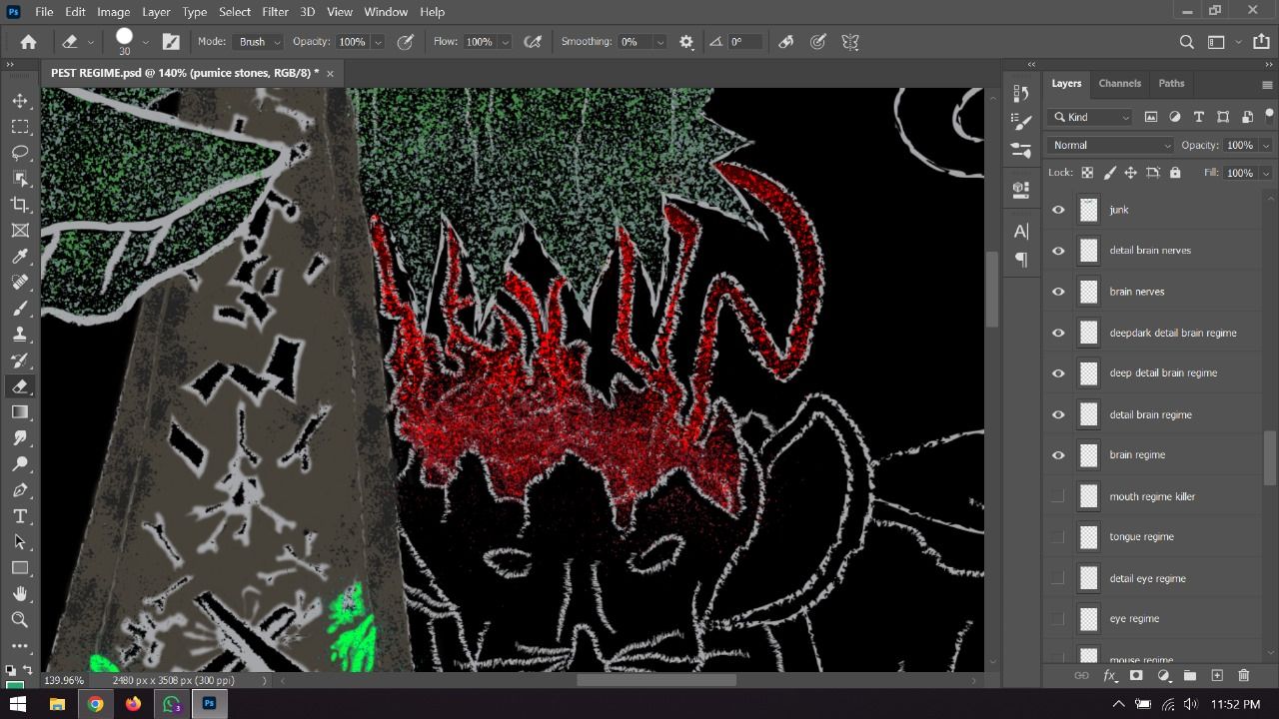1279x719 pixels.
Task: Hide the brain regime layer
Action: pyautogui.click(x=1058, y=455)
